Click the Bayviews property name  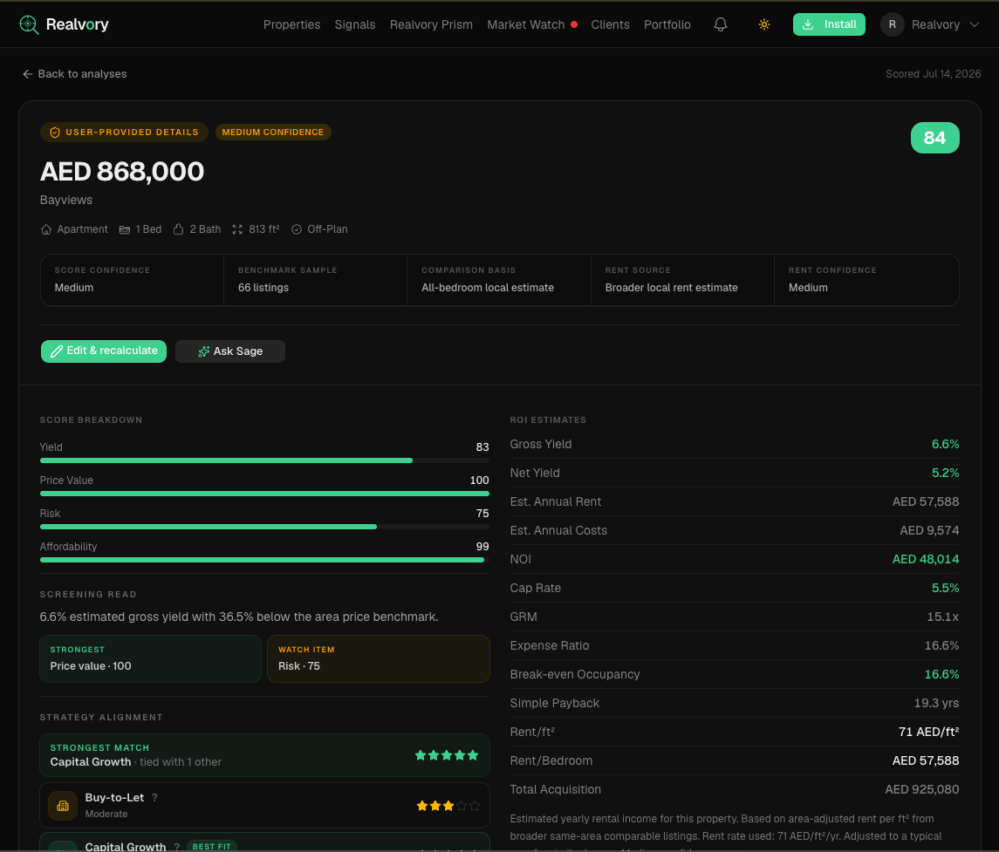tap(66, 200)
